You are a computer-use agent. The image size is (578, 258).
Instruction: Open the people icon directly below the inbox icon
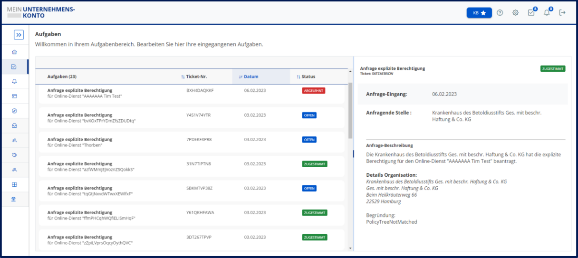[x=14, y=140]
